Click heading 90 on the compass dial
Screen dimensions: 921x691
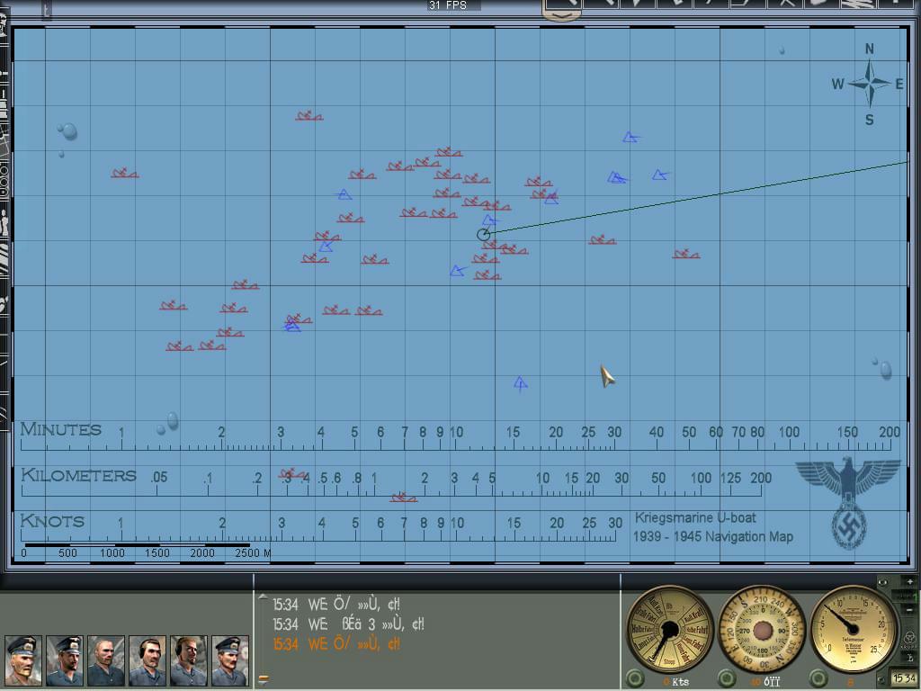click(782, 631)
